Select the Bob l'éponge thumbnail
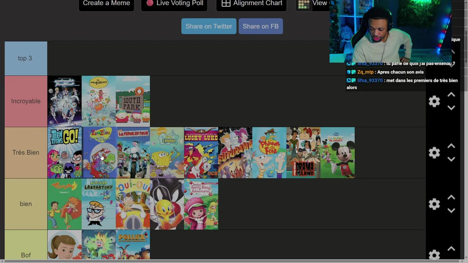Image resolution: width=468 pixels, height=263 pixels. click(x=167, y=153)
